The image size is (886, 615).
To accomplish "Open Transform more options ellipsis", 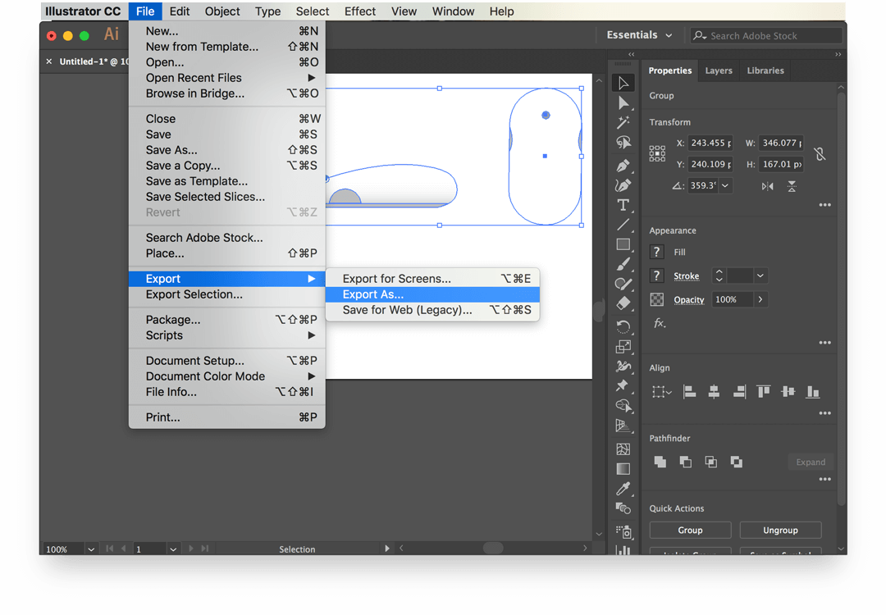I will point(825,205).
